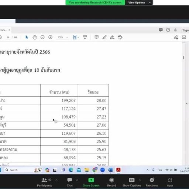This screenshot has height=189, width=189.
Task: Select the highlighter pen tool
Action: [x=104, y=37]
